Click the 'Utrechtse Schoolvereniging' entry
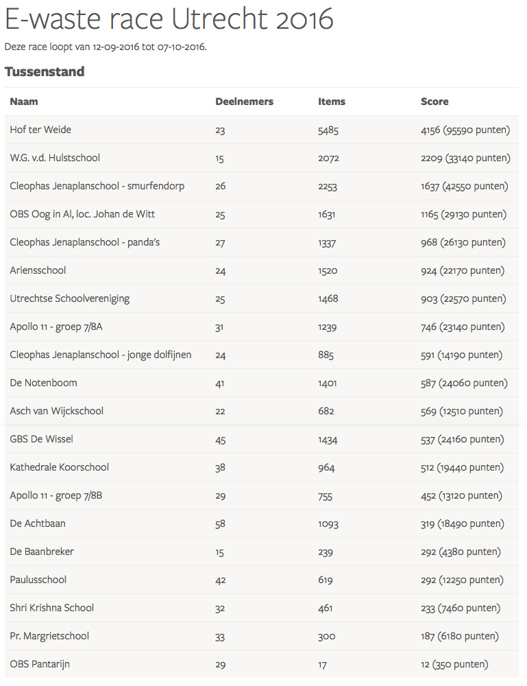 point(69,298)
